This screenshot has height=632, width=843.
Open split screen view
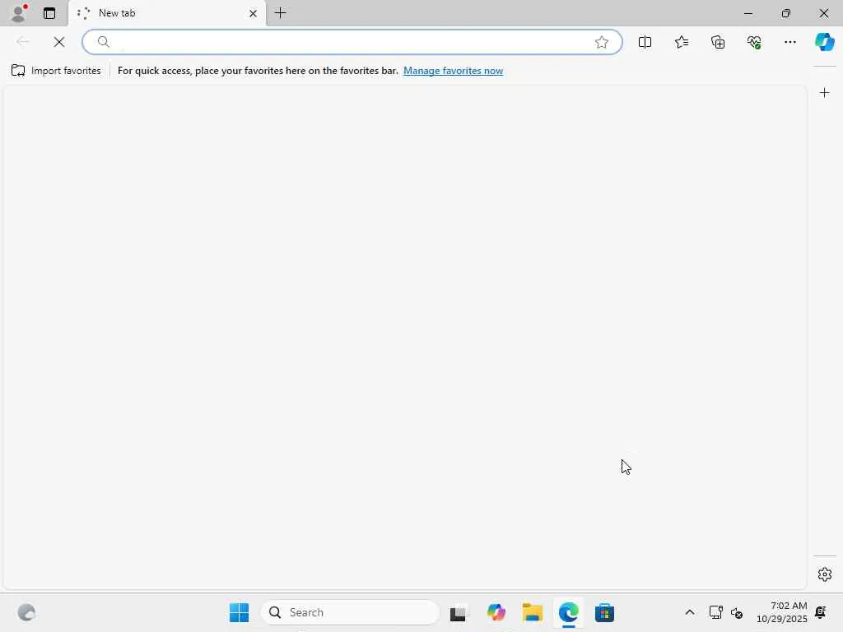tap(645, 42)
